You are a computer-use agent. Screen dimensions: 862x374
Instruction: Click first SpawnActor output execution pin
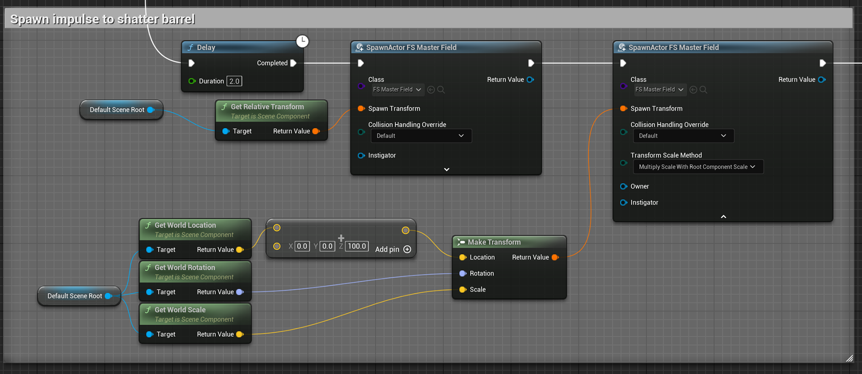click(531, 63)
